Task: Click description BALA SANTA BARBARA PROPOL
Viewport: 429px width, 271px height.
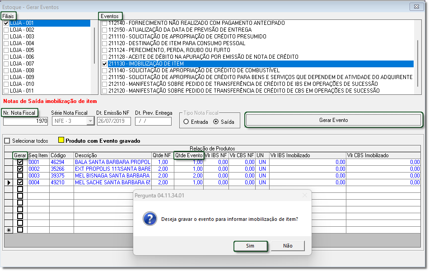Action: 113,162
